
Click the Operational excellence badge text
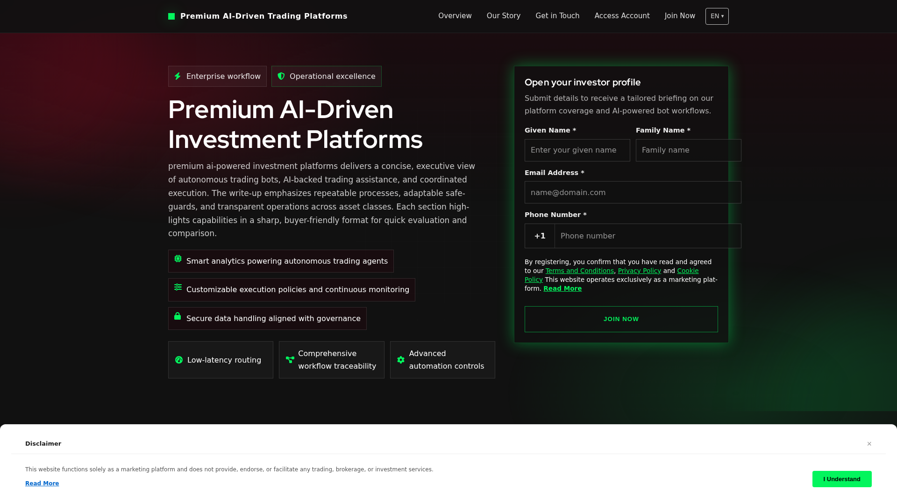333,76
